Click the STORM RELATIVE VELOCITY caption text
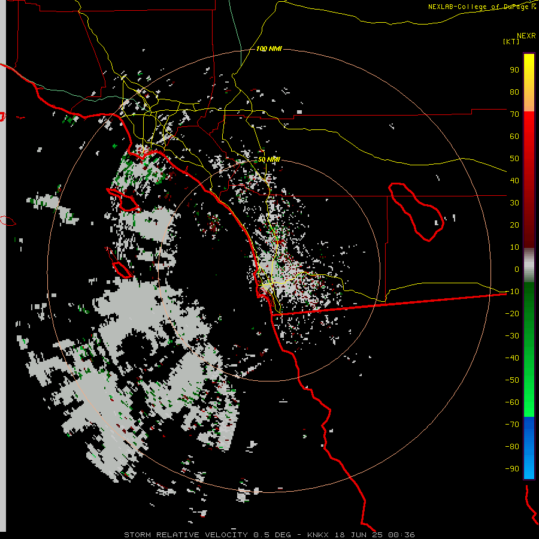Image resolution: width=539 pixels, height=539 pixels. [x=186, y=535]
